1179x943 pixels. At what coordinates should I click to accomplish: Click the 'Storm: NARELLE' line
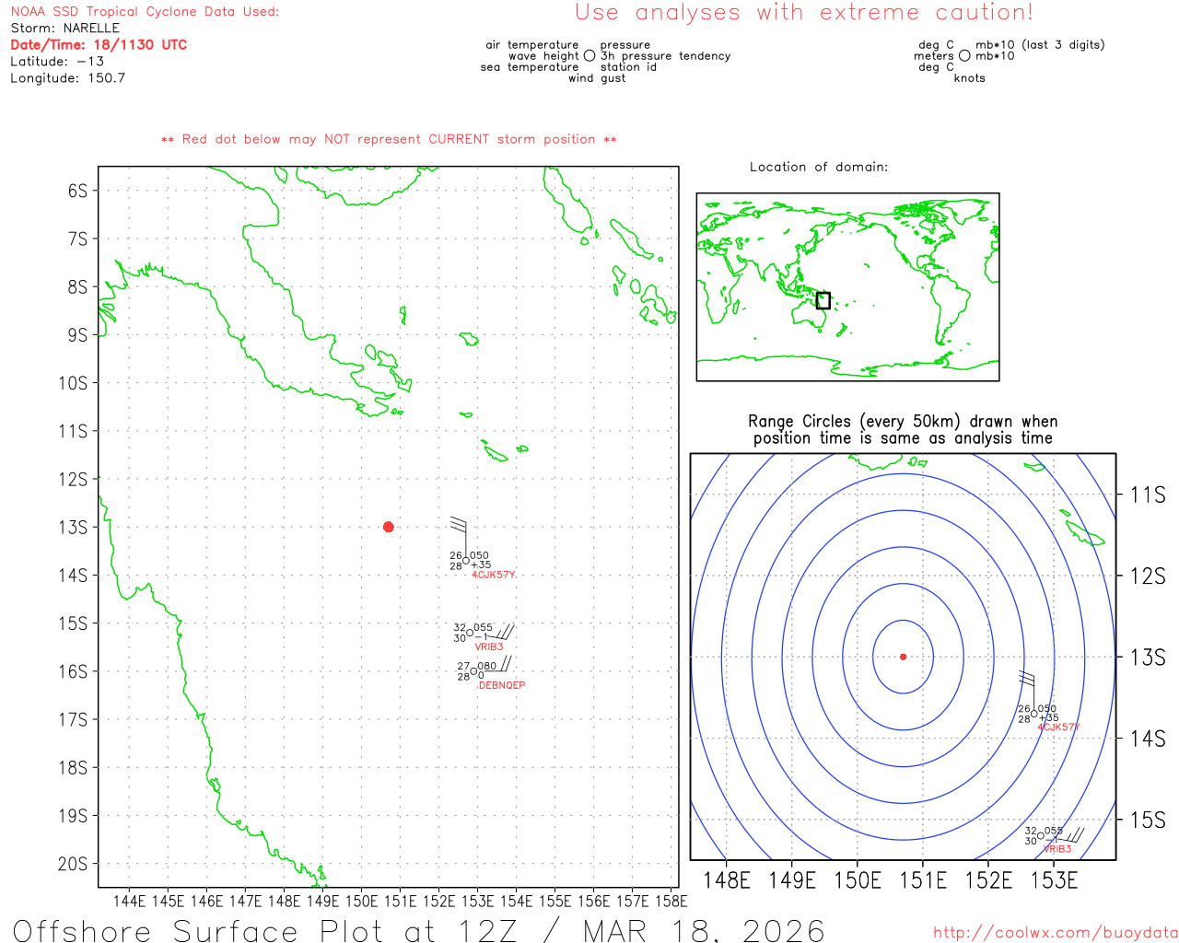[x=64, y=28]
